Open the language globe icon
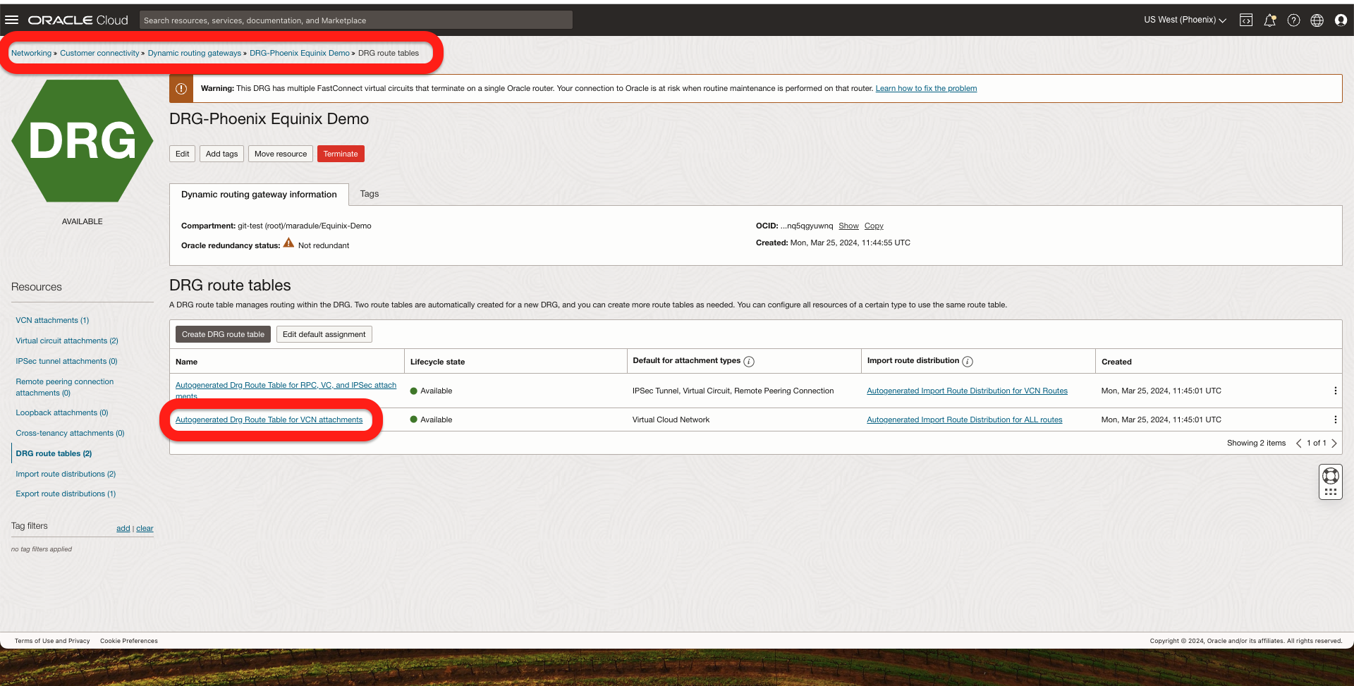Image resolution: width=1354 pixels, height=686 pixels. (1317, 20)
